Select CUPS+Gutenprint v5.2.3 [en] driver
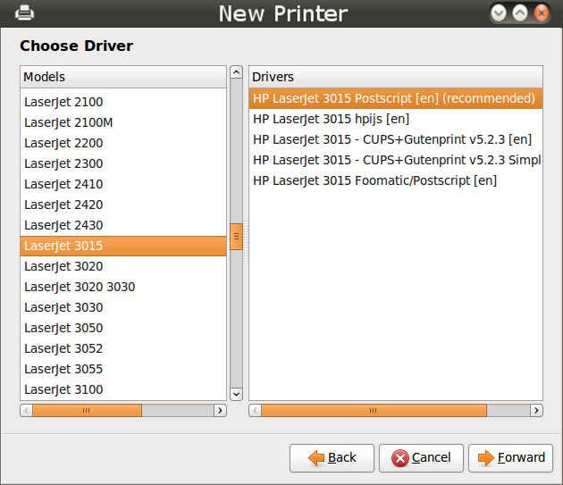The image size is (563, 485). tap(396, 139)
